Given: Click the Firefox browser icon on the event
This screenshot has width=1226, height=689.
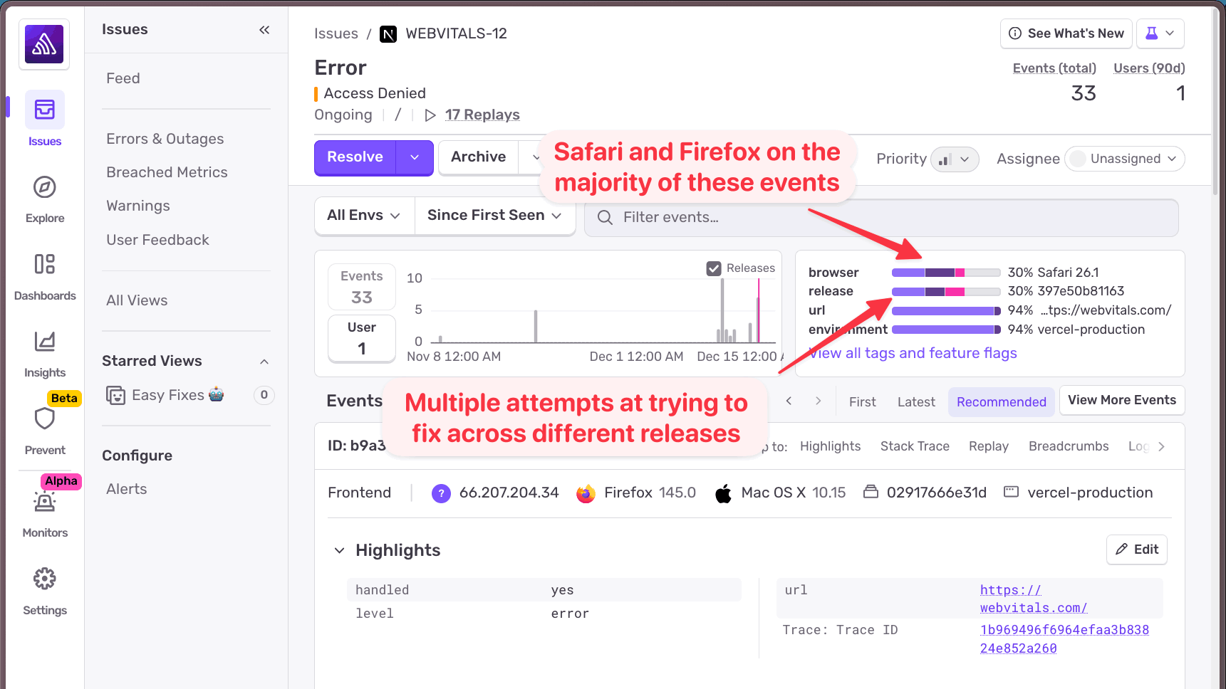Looking at the screenshot, I should point(585,493).
